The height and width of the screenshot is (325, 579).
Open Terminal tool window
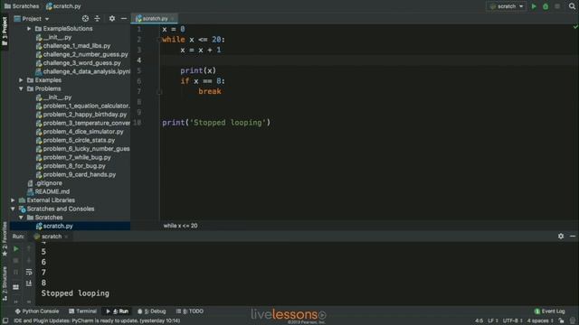point(82,311)
